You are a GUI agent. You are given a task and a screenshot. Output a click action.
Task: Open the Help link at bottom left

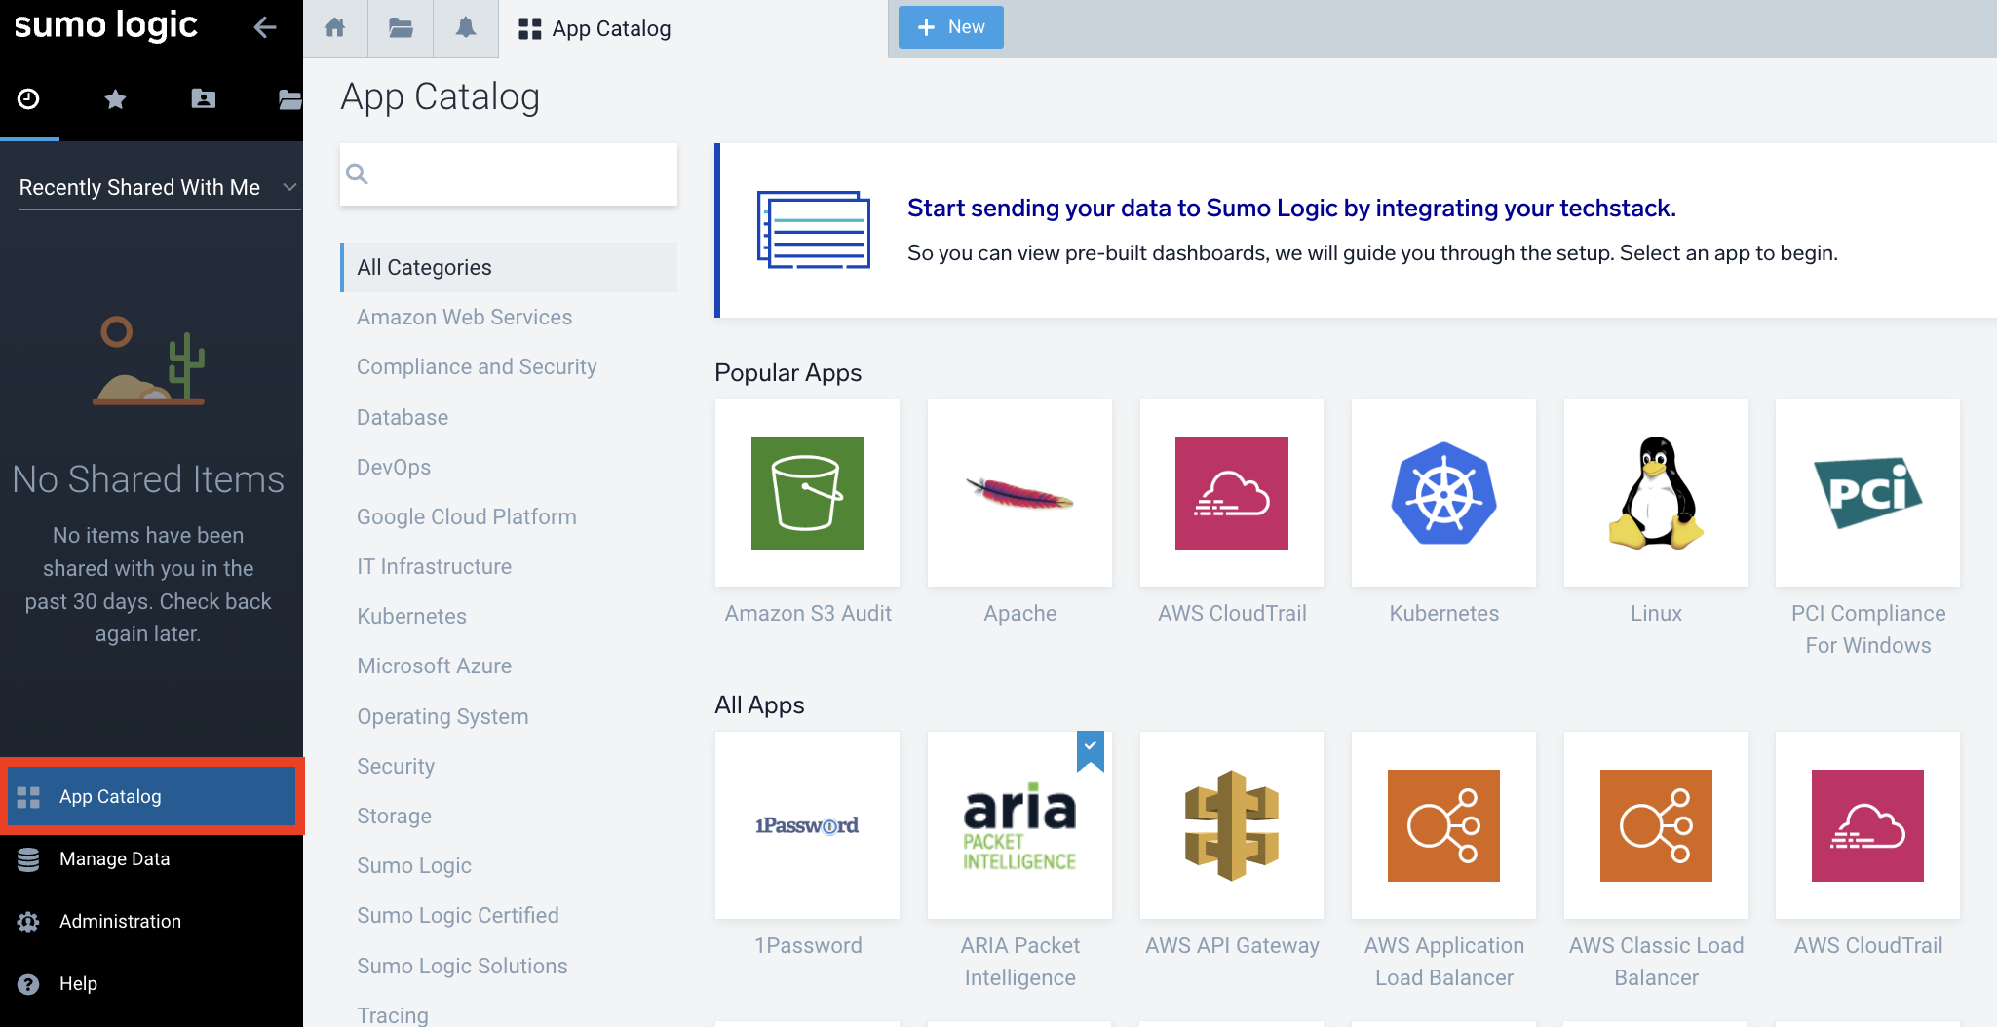coord(77,983)
